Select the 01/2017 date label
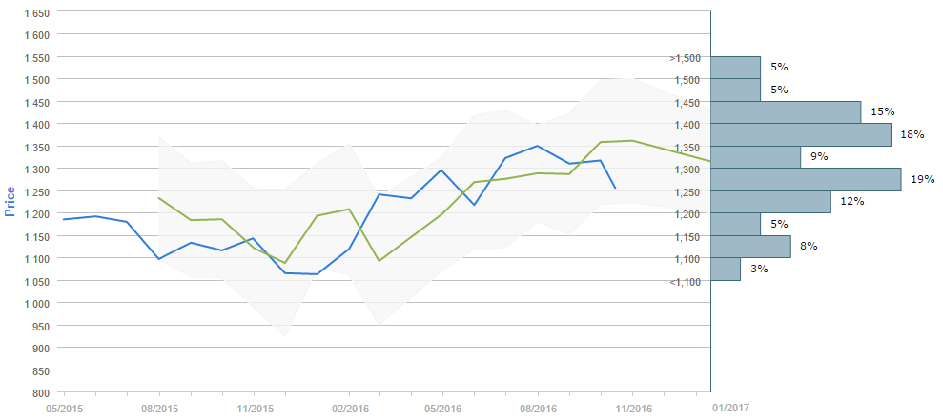 (731, 408)
